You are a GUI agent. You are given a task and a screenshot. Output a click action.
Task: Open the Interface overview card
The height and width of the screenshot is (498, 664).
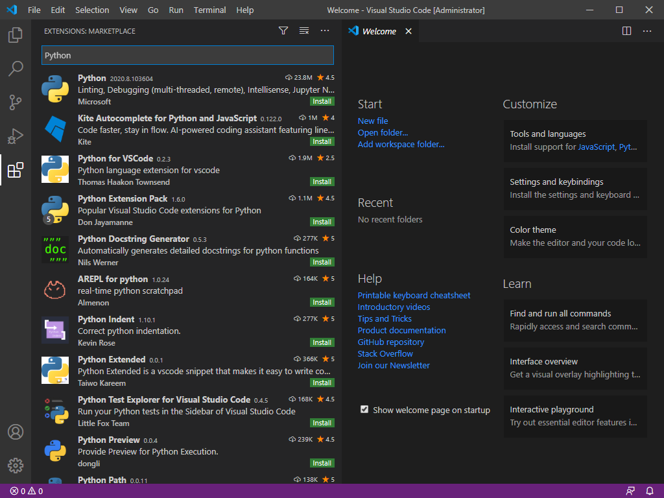pos(575,368)
